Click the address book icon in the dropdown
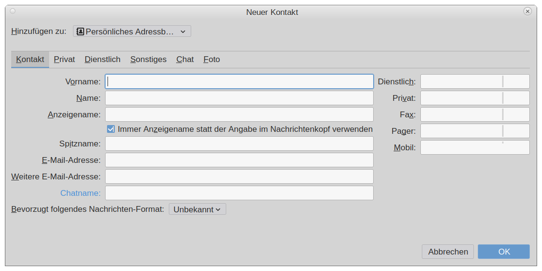542x271 pixels. 80,32
